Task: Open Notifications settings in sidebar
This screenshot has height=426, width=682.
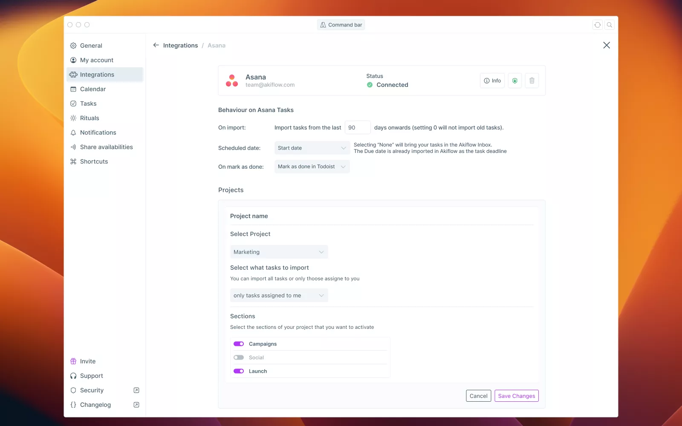Action: 98,132
